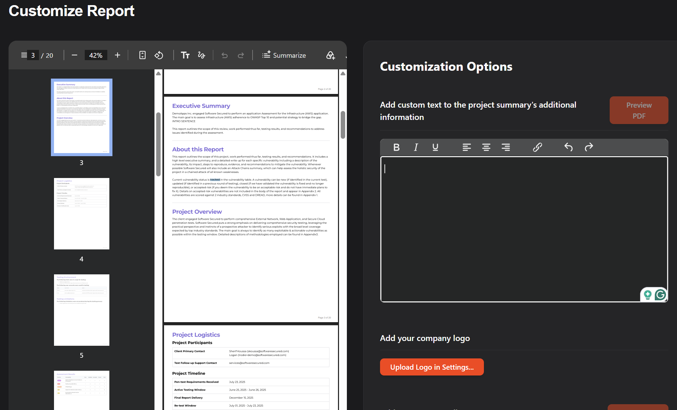Image resolution: width=677 pixels, height=410 pixels.
Task: Open page 4 thumbnail
Action: point(82,214)
